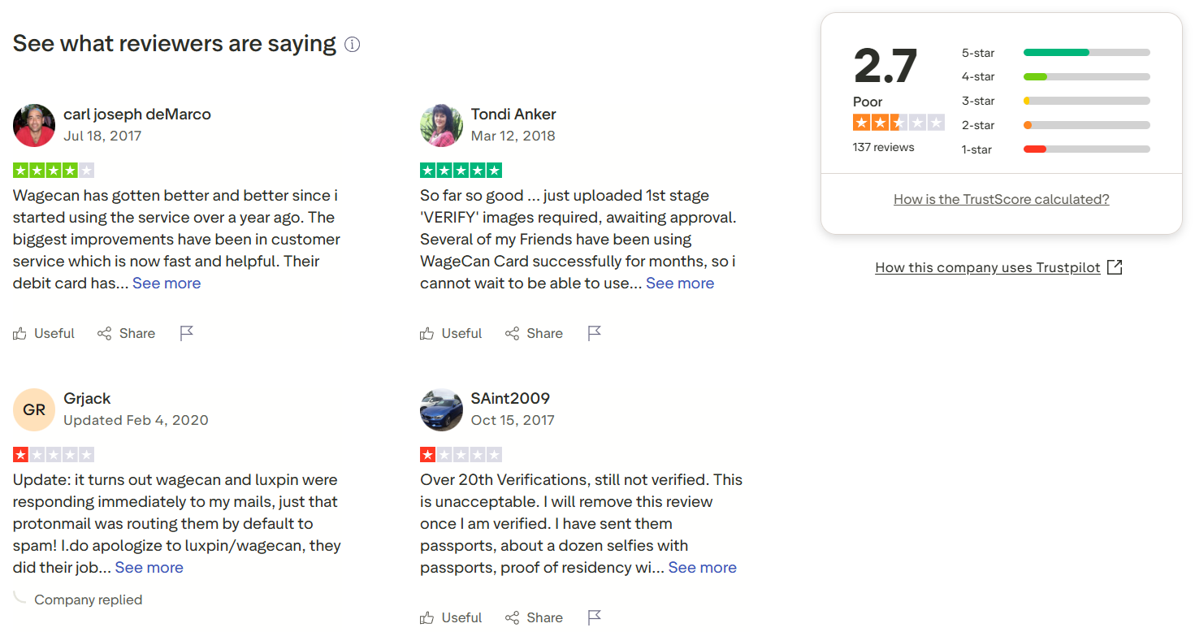The image size is (1195, 632).
Task: Click the 3-star rating progress bar
Action: point(1086,101)
